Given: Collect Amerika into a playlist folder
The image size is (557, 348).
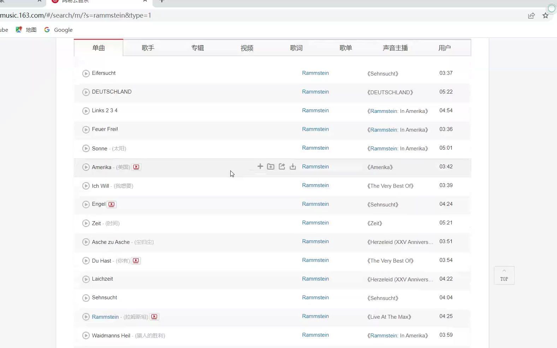Looking at the screenshot, I should [271, 166].
